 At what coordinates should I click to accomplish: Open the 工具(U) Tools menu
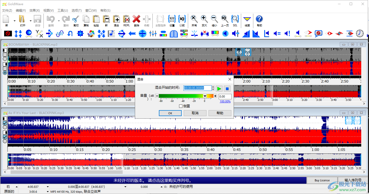click(63, 11)
